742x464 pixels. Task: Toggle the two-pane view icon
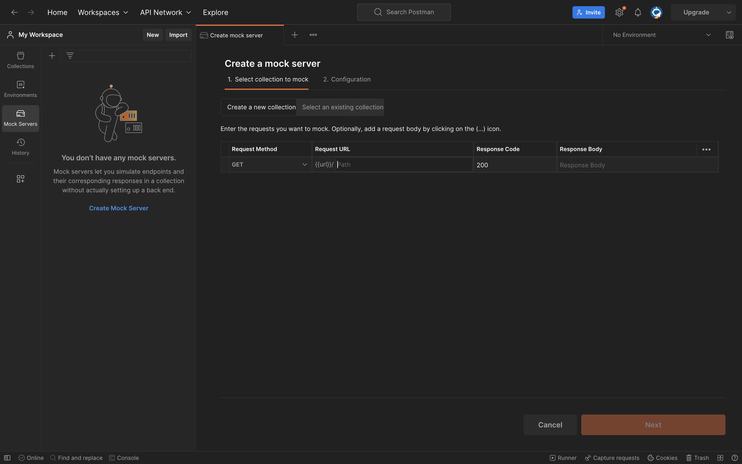point(720,458)
